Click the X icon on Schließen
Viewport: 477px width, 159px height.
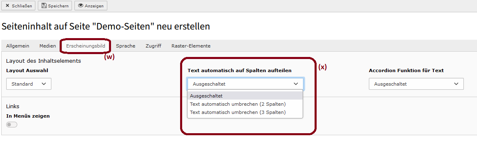point(7,6)
